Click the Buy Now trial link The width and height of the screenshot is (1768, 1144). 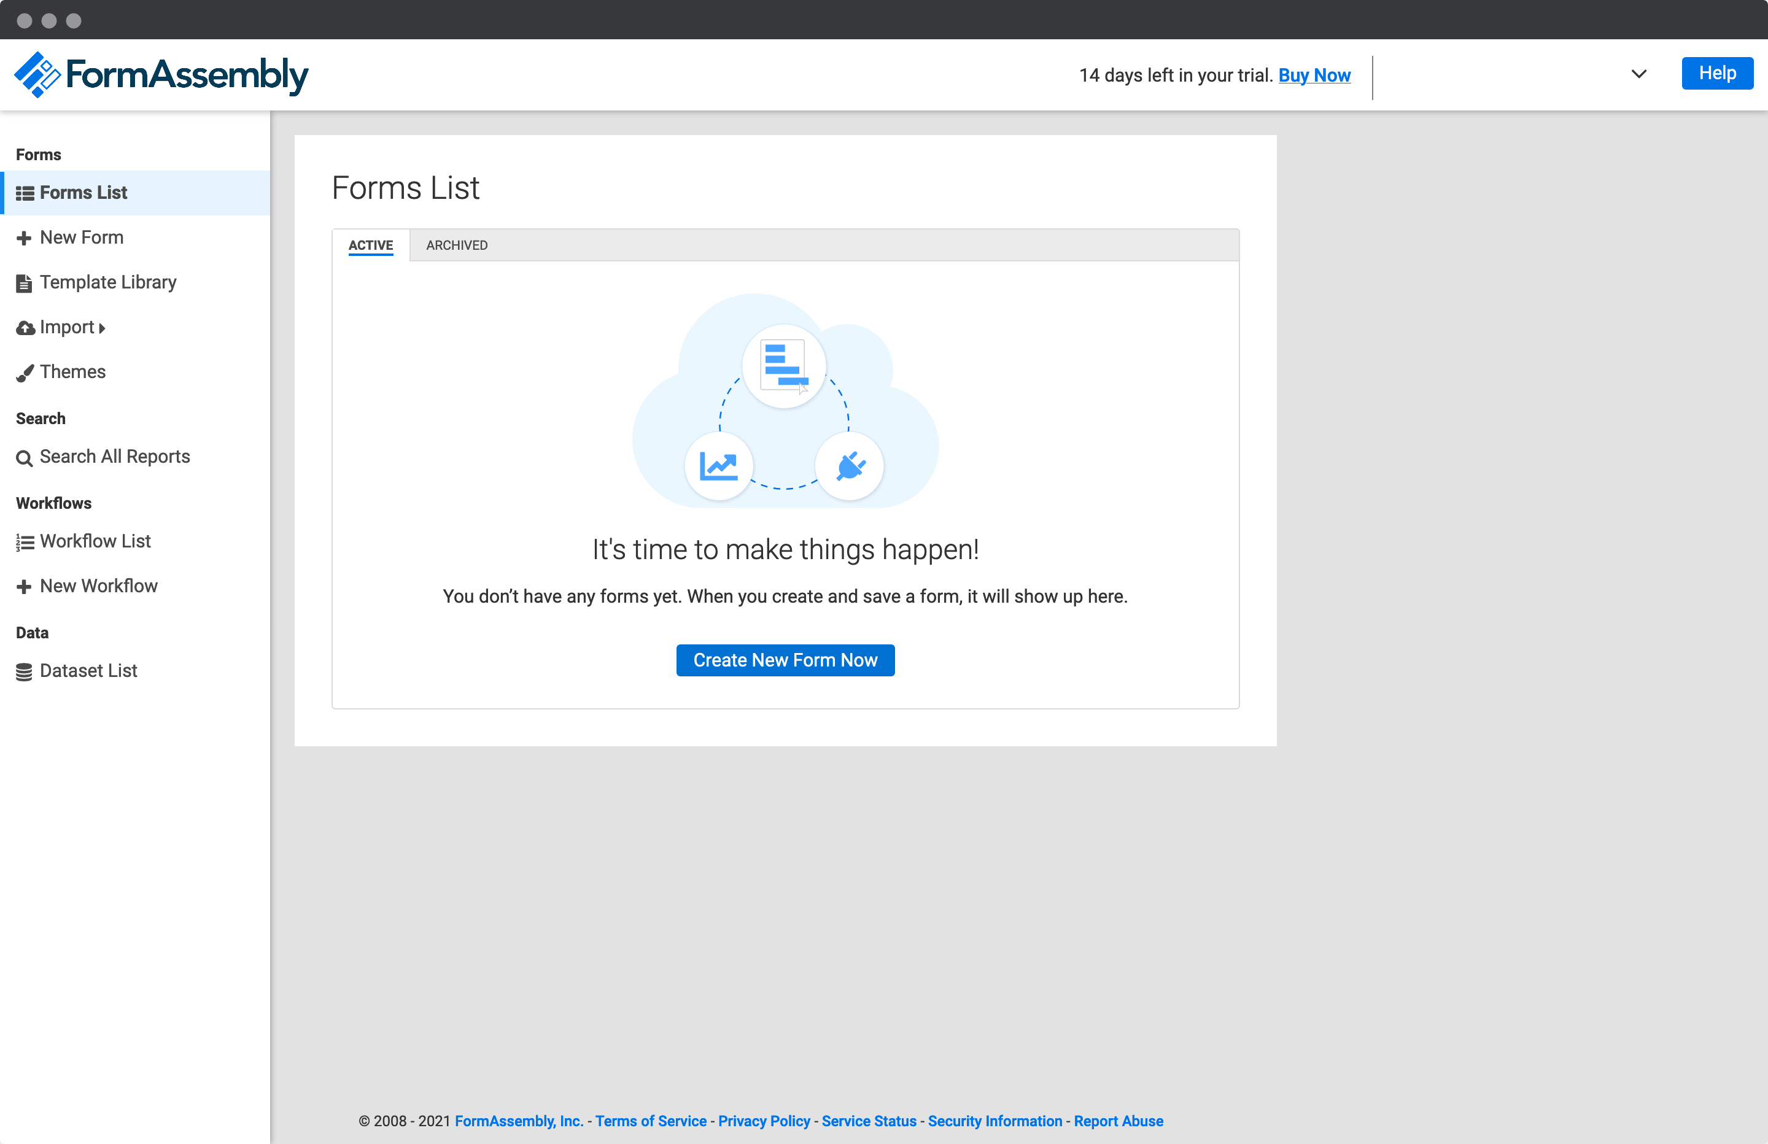pos(1315,75)
